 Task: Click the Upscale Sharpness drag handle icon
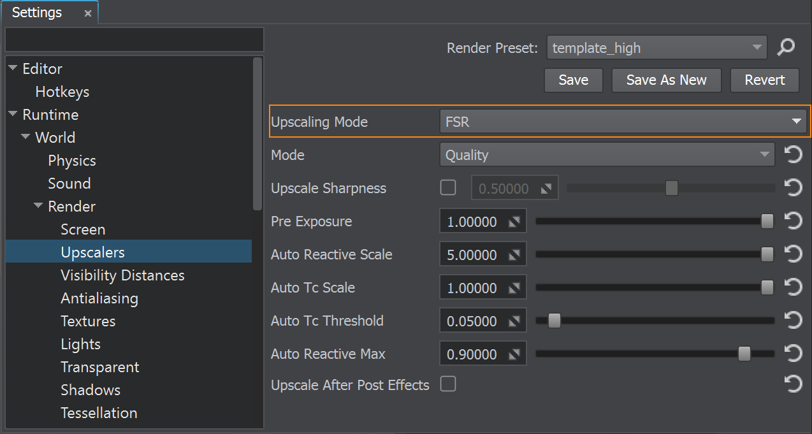(546, 189)
